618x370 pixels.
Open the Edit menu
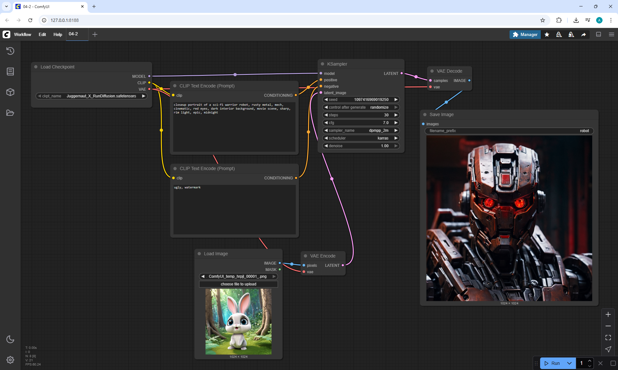click(x=42, y=34)
